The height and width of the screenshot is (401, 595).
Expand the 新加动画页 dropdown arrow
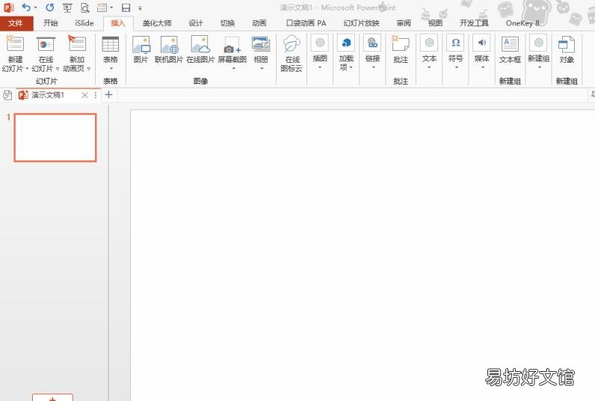click(x=89, y=69)
